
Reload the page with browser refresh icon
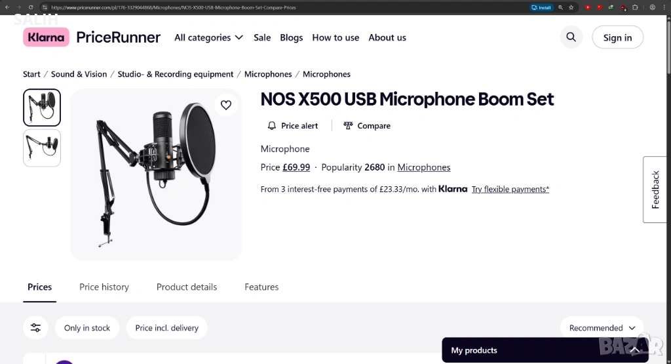point(31,7)
